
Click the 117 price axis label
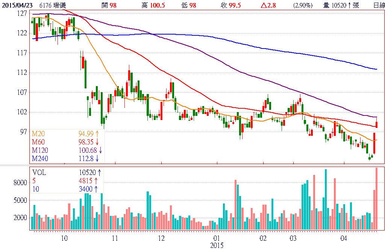[x=22, y=53]
